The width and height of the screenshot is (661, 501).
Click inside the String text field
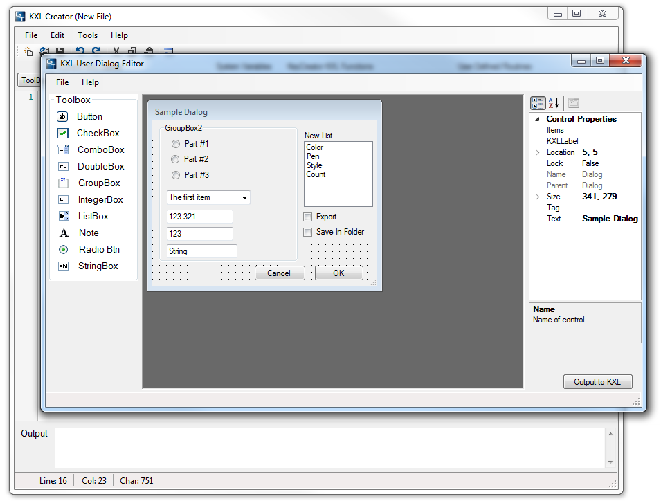coord(201,251)
